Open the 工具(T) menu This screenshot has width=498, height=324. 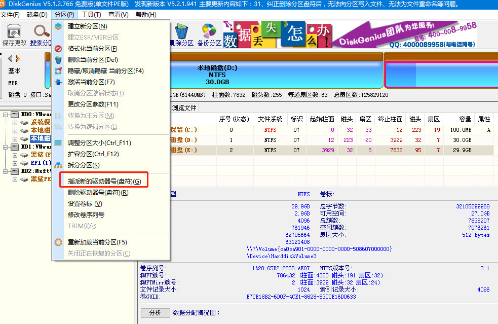(x=91, y=15)
